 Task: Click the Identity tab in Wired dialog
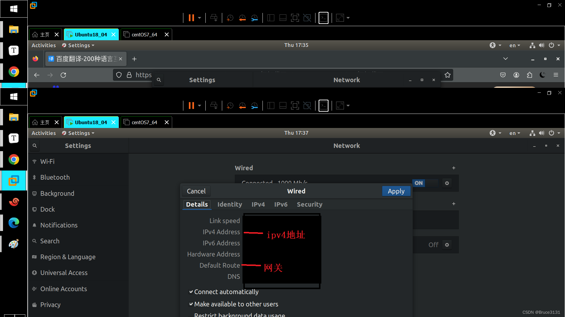coord(230,204)
